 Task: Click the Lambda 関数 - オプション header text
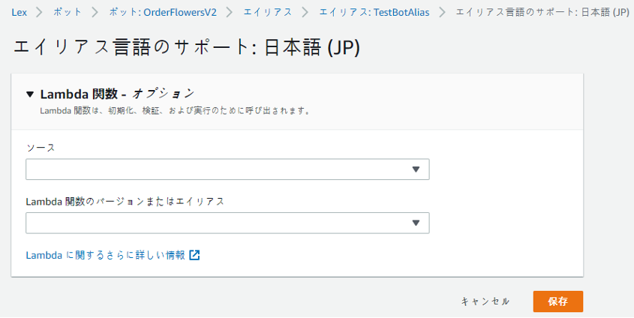tap(117, 94)
